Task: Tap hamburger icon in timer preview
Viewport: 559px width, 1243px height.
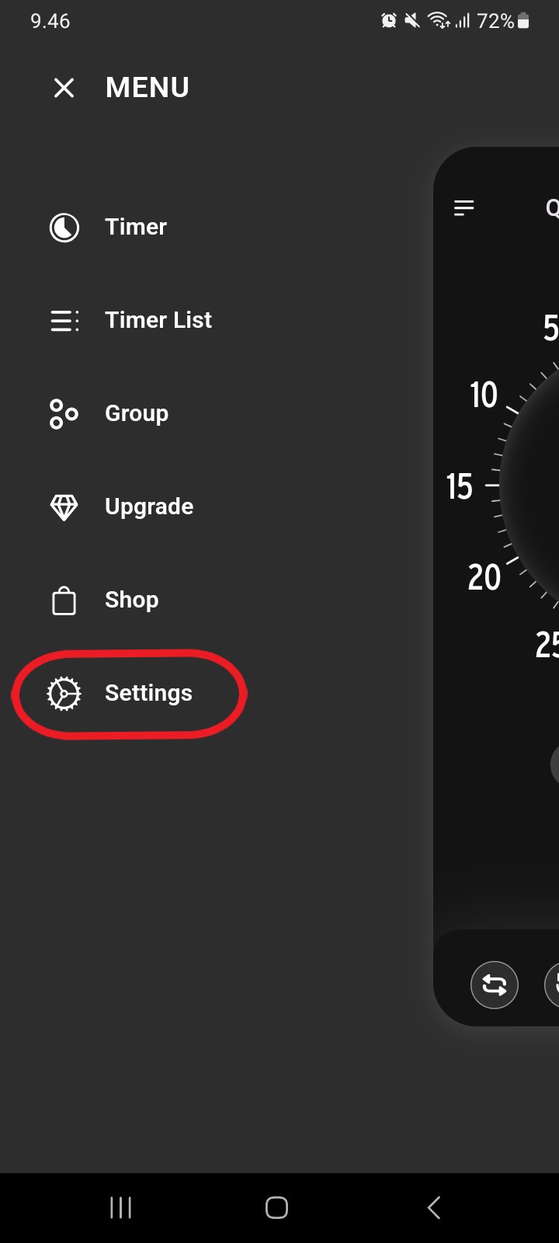Action: tap(464, 207)
